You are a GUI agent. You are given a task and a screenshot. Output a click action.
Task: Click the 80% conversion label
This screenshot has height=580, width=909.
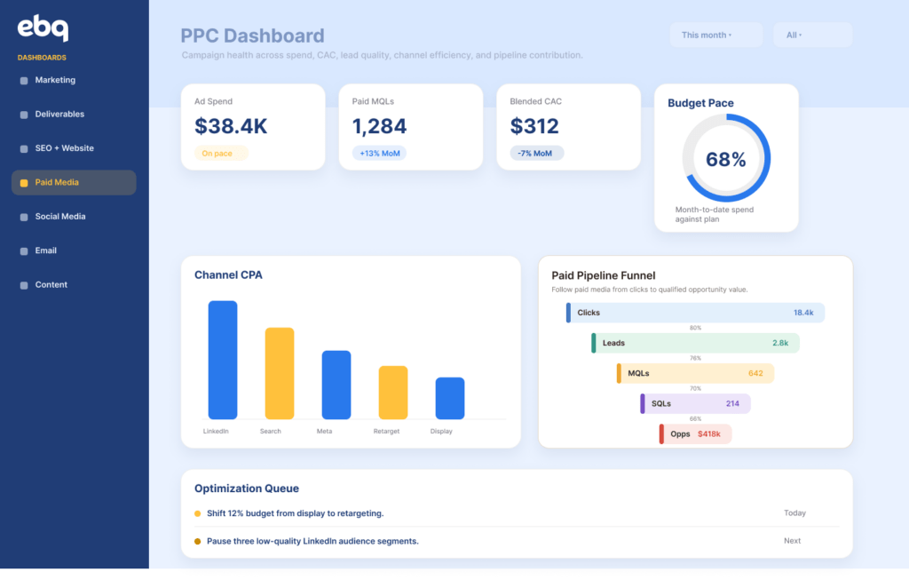coord(696,328)
